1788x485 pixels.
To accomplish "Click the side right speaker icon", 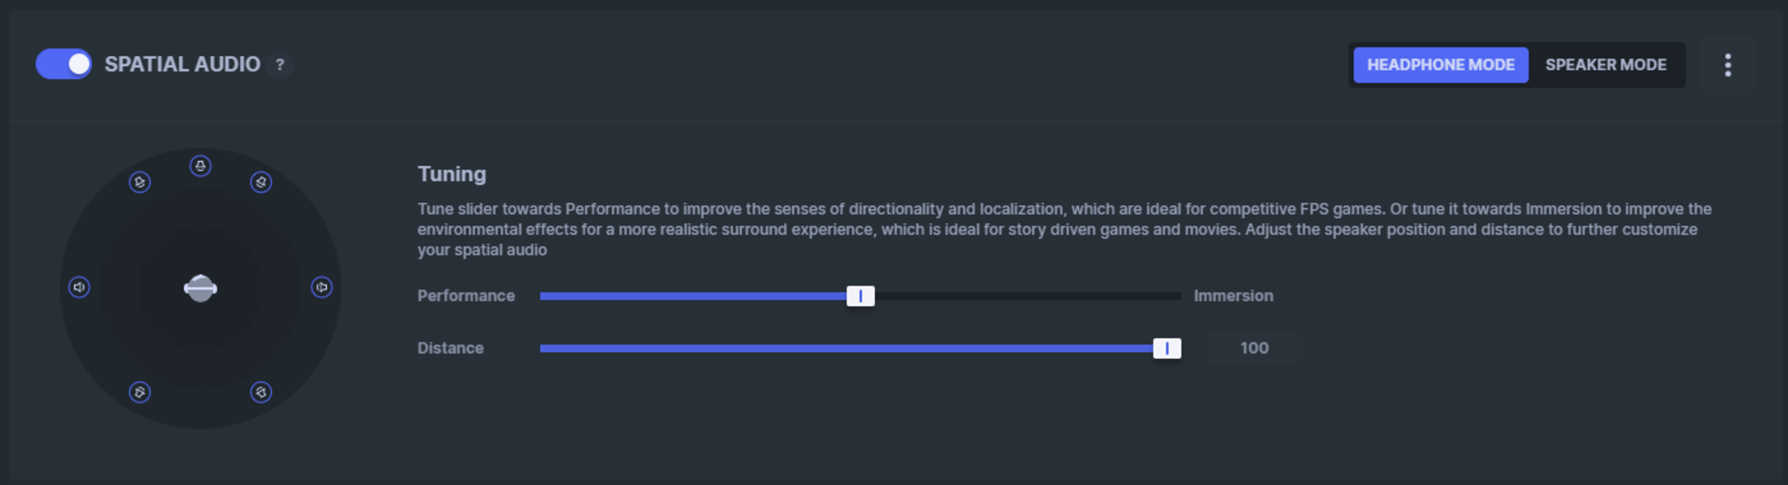I will [321, 287].
